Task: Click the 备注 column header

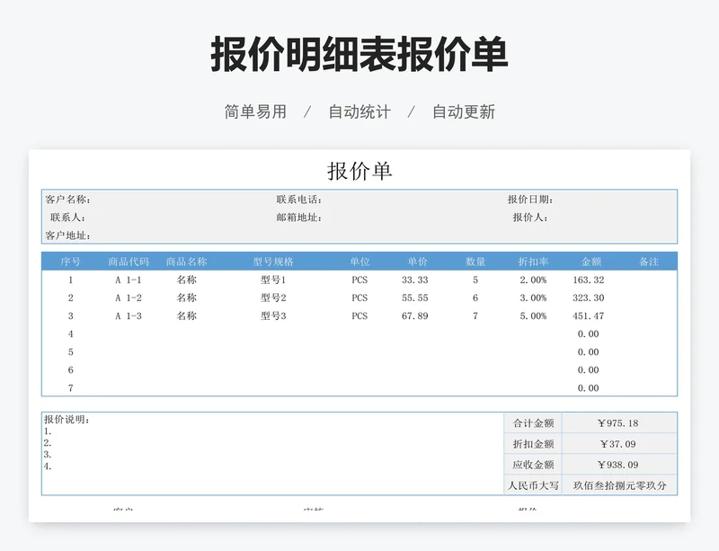Action: click(x=649, y=262)
